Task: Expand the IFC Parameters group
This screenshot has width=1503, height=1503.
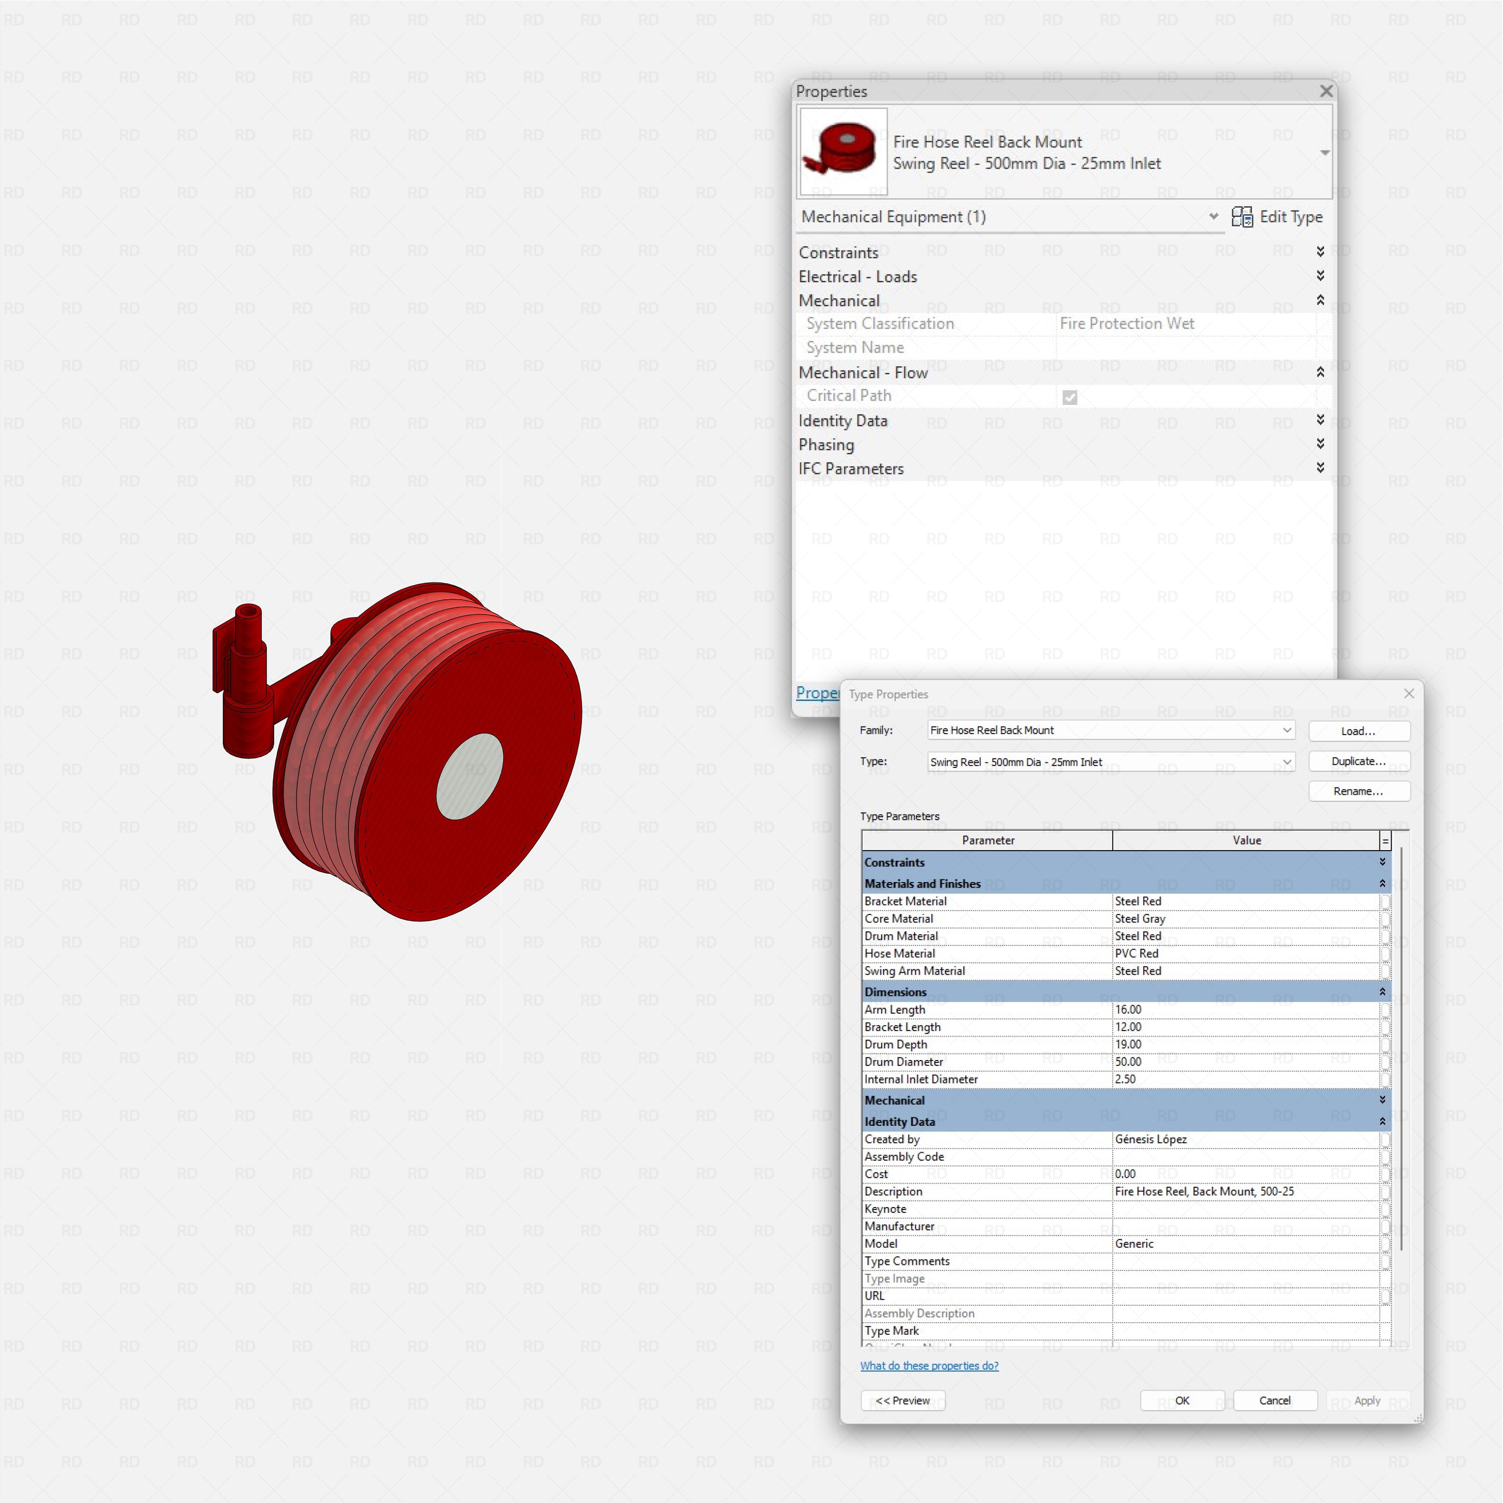Action: click(x=1320, y=468)
